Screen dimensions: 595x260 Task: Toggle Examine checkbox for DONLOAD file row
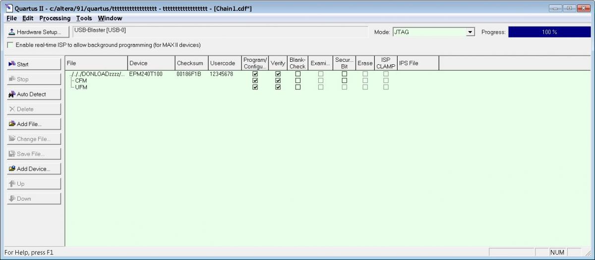(x=320, y=74)
